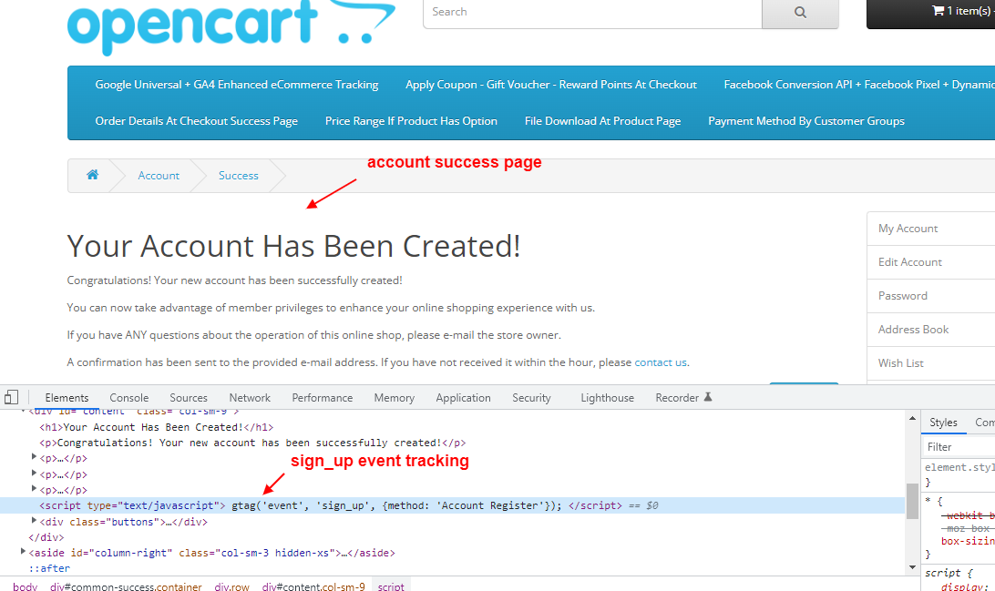Select the h1 Your Account Has Been Created node
Image resolution: width=995 pixels, height=591 pixels.
pos(156,427)
